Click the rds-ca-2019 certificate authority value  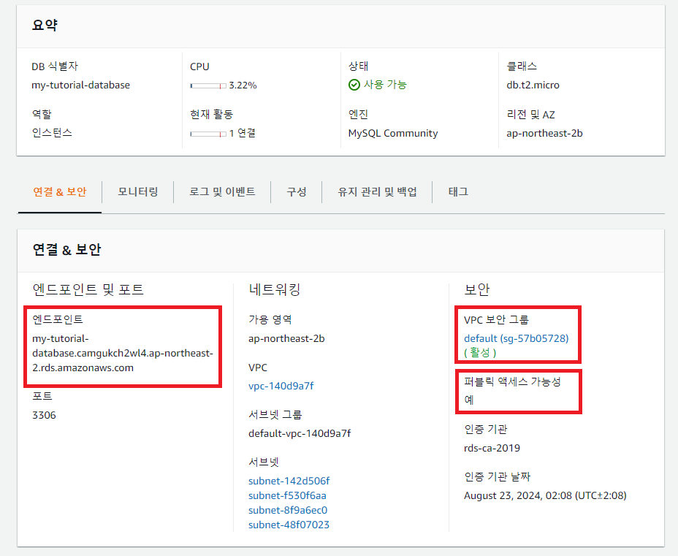point(492,448)
